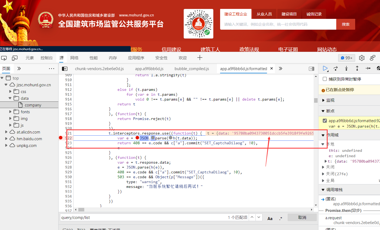Click the webpage keyword search input
Image resolution: width=380 pixels, height=230 pixels.
point(278,24)
